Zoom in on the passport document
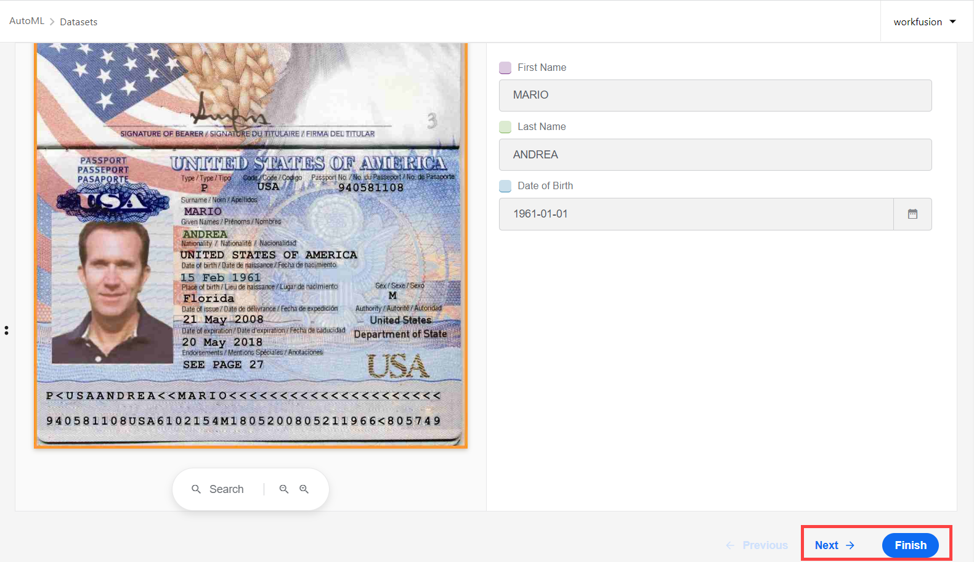 (x=304, y=489)
